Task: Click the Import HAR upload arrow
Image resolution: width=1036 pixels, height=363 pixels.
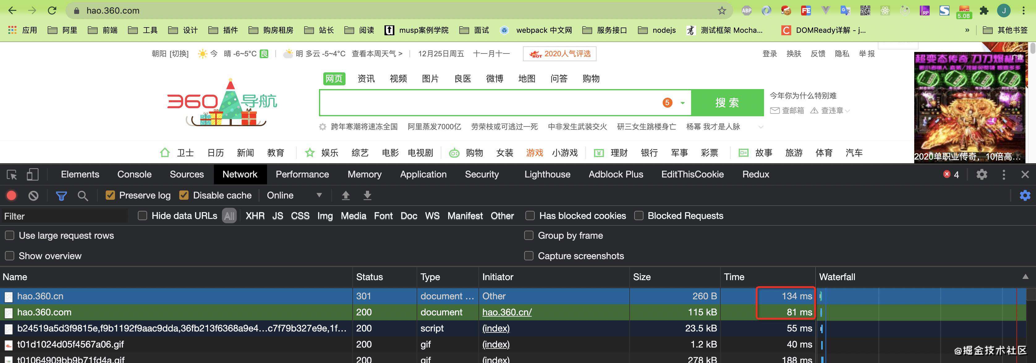Action: coord(346,196)
